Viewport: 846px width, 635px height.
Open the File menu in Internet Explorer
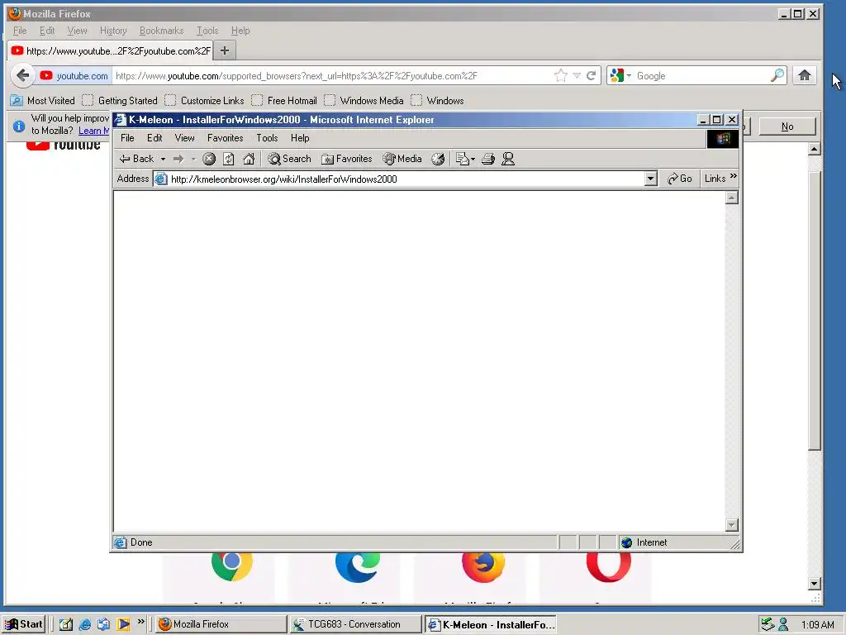127,138
